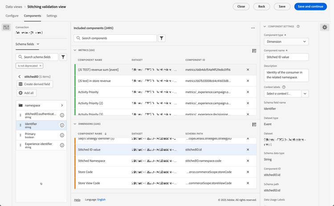Screen dimensions: 334x206
Task: Focus Search schema fields box
Action: 37,57
